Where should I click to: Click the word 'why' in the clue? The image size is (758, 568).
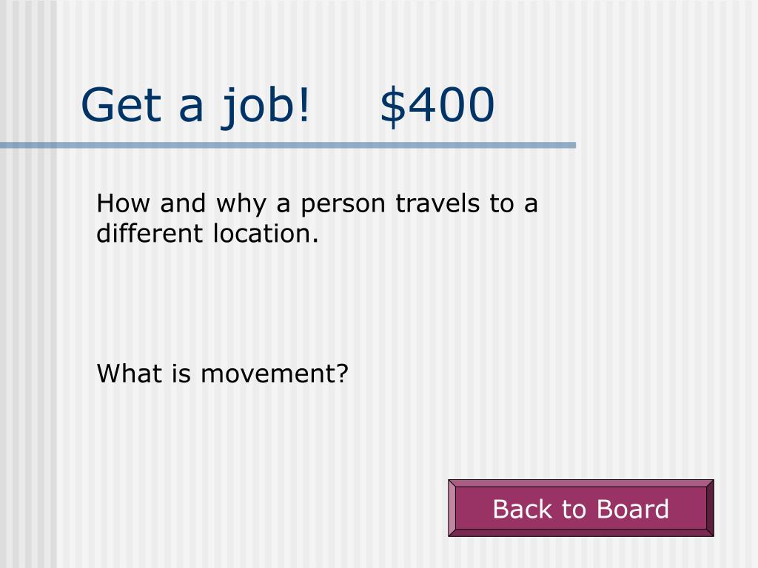coord(241,205)
